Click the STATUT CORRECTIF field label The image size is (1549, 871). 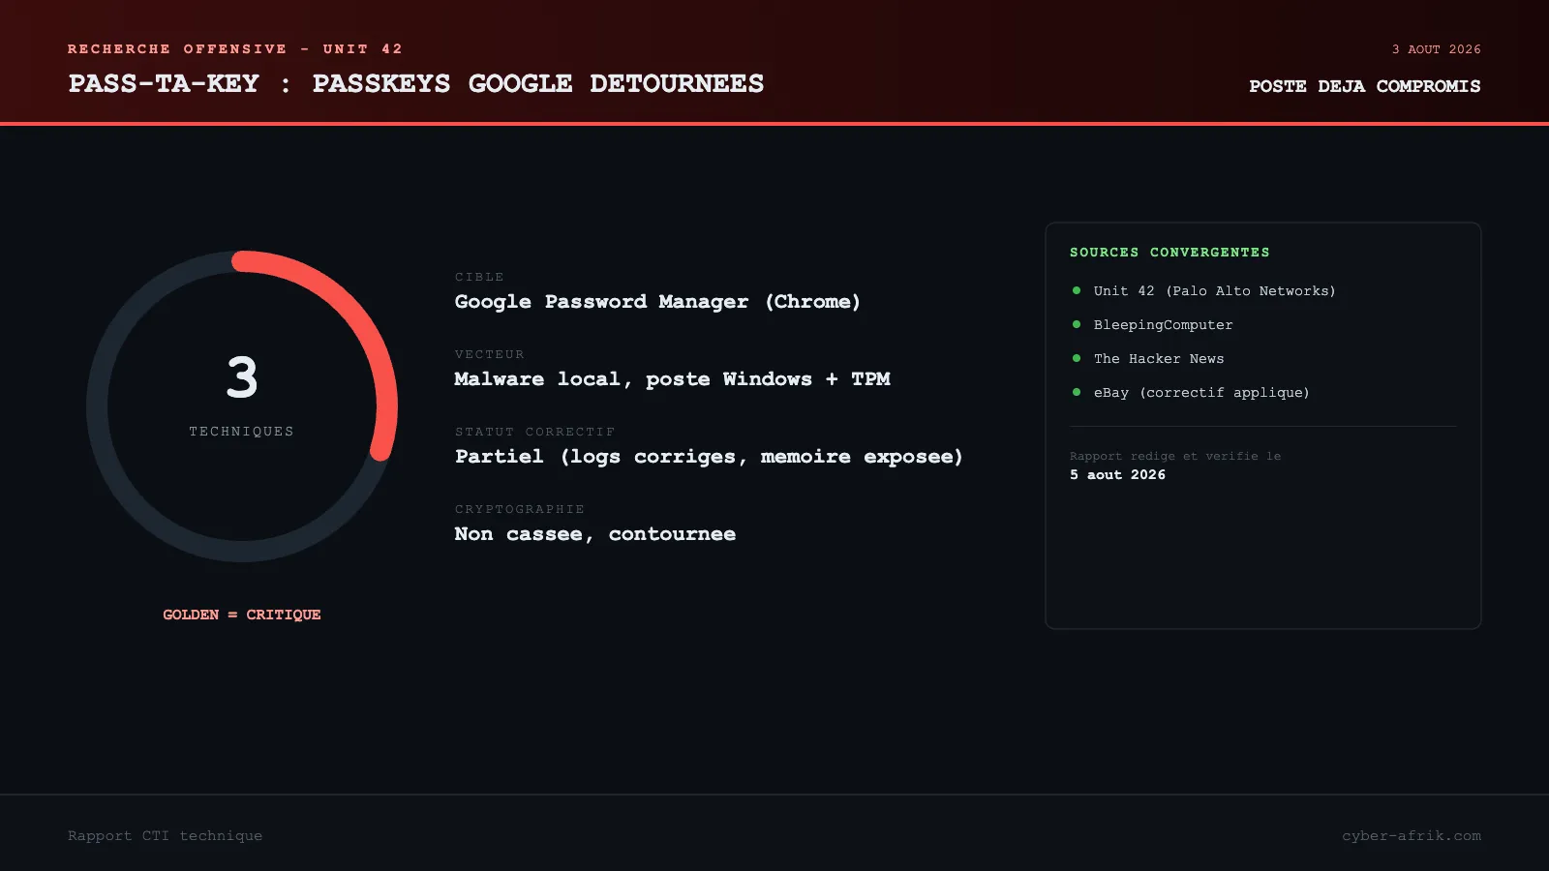pos(534,433)
